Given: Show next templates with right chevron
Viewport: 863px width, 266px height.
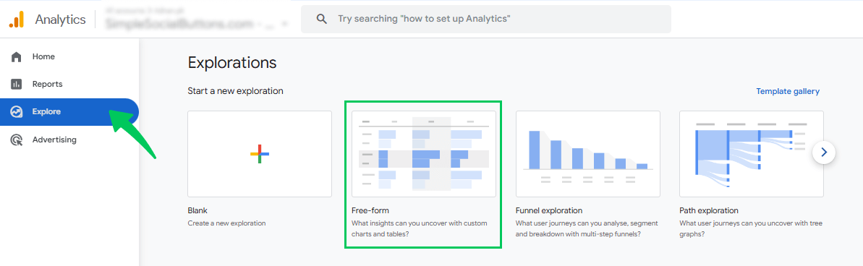Looking at the screenshot, I should point(824,153).
